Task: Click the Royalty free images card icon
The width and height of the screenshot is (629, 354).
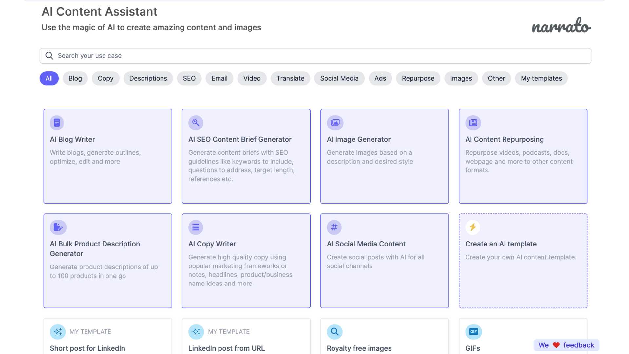Action: (334, 331)
